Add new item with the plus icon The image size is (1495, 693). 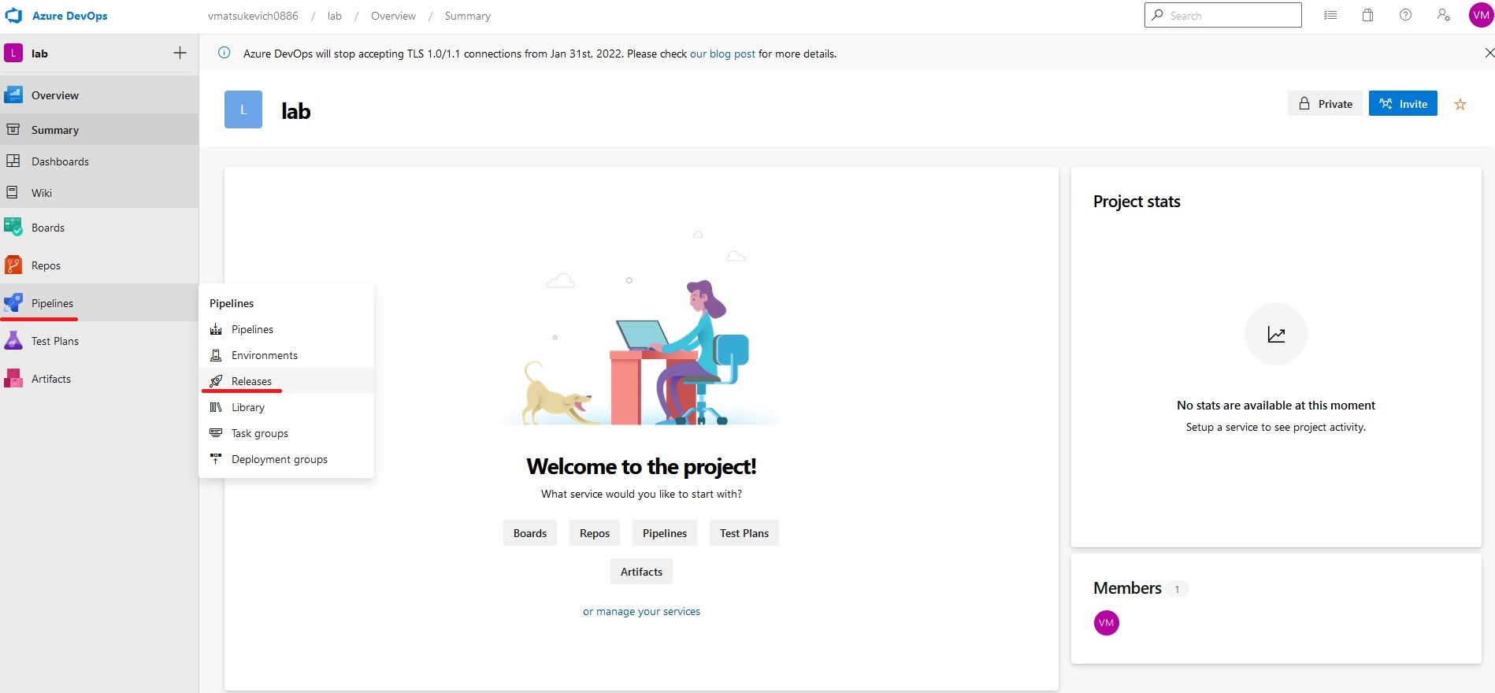tap(180, 53)
